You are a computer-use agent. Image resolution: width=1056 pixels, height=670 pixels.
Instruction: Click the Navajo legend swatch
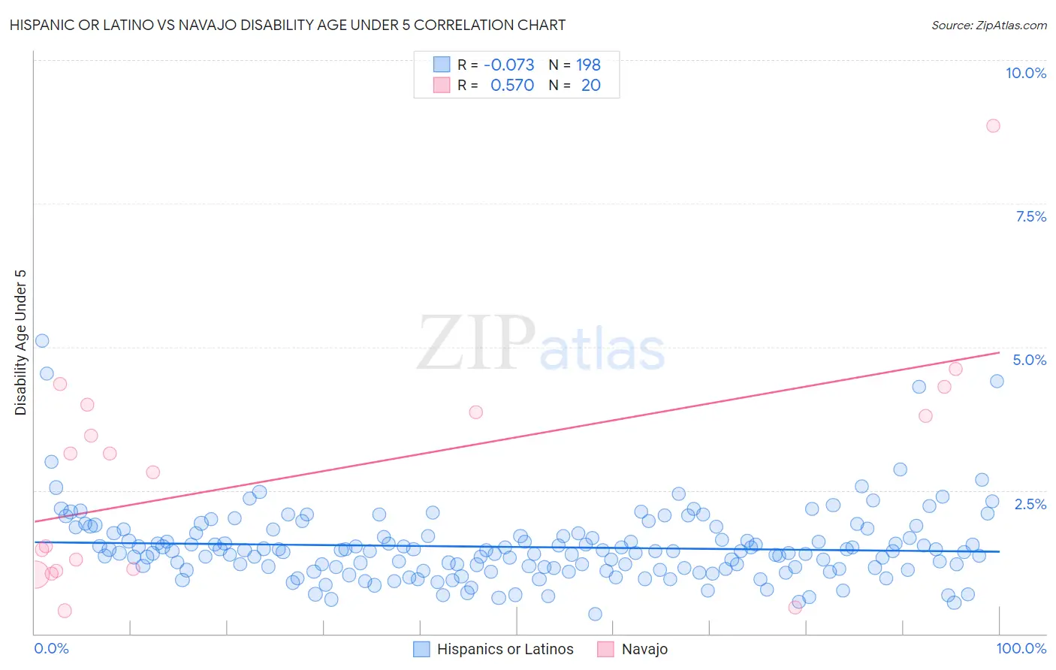(606, 649)
